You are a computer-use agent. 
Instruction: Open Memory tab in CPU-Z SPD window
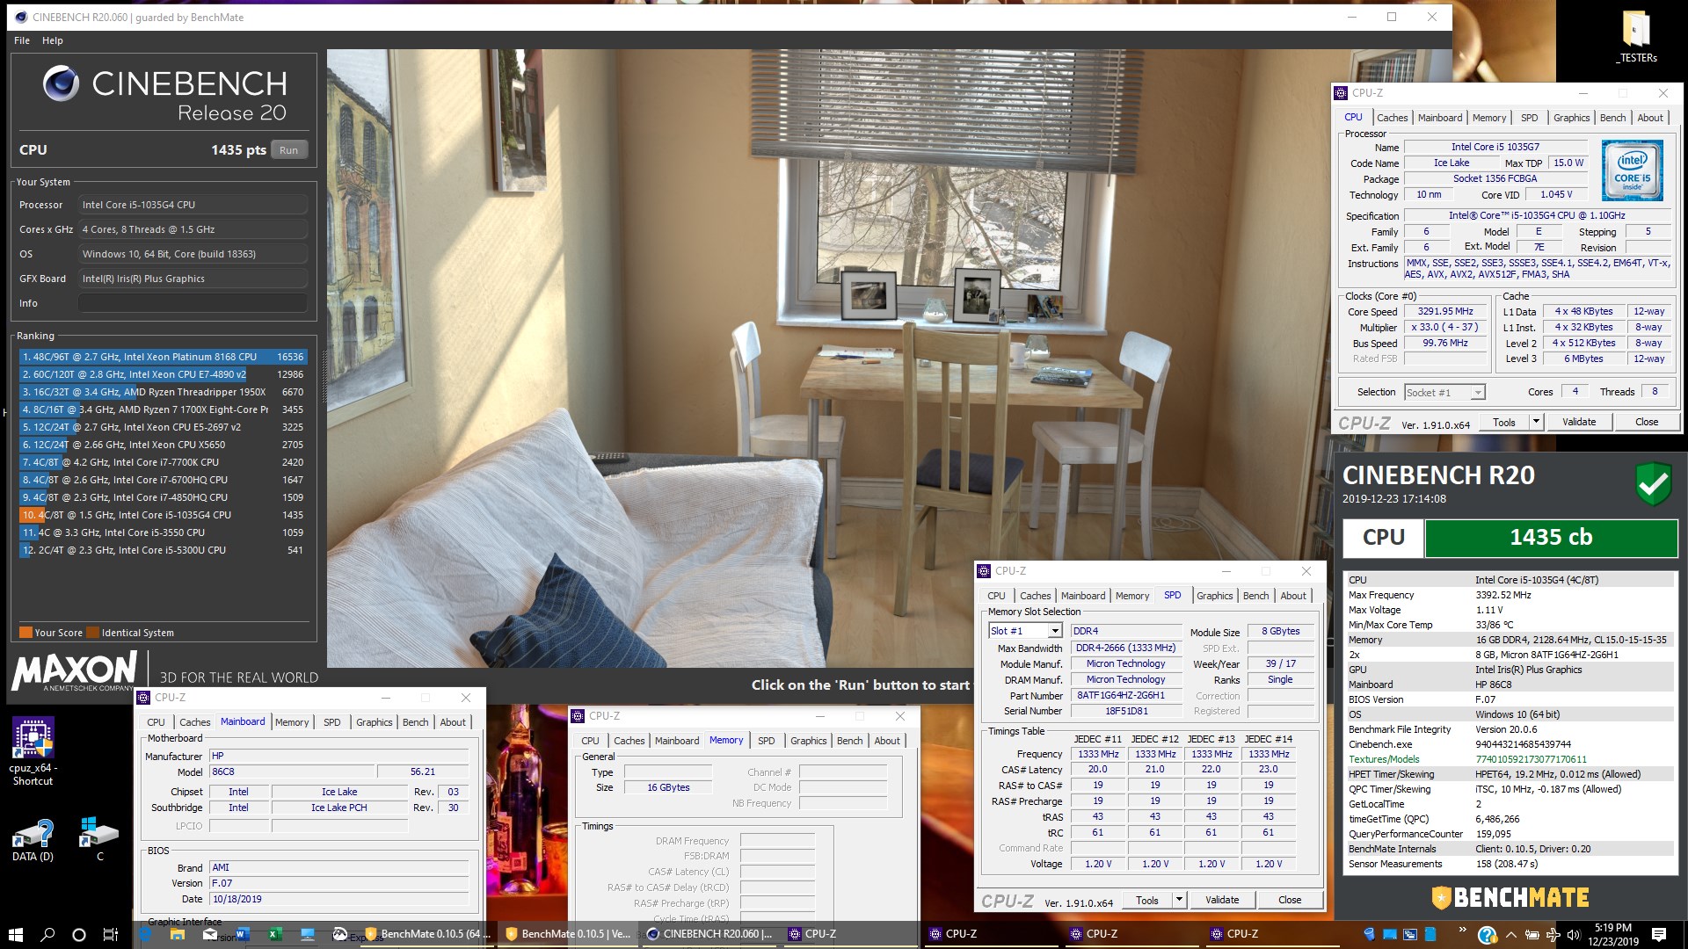click(1131, 596)
